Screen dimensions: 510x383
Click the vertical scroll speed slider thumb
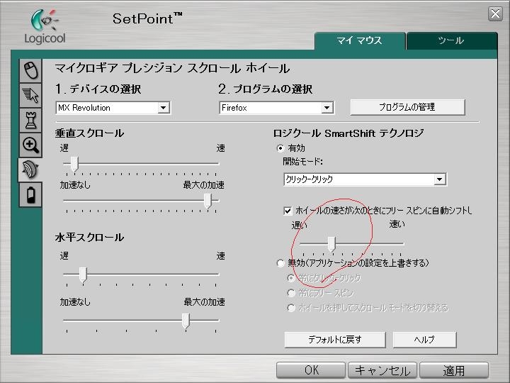point(74,164)
